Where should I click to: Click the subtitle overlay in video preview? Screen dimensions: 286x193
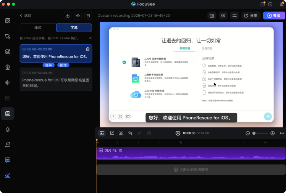[x=191, y=118]
